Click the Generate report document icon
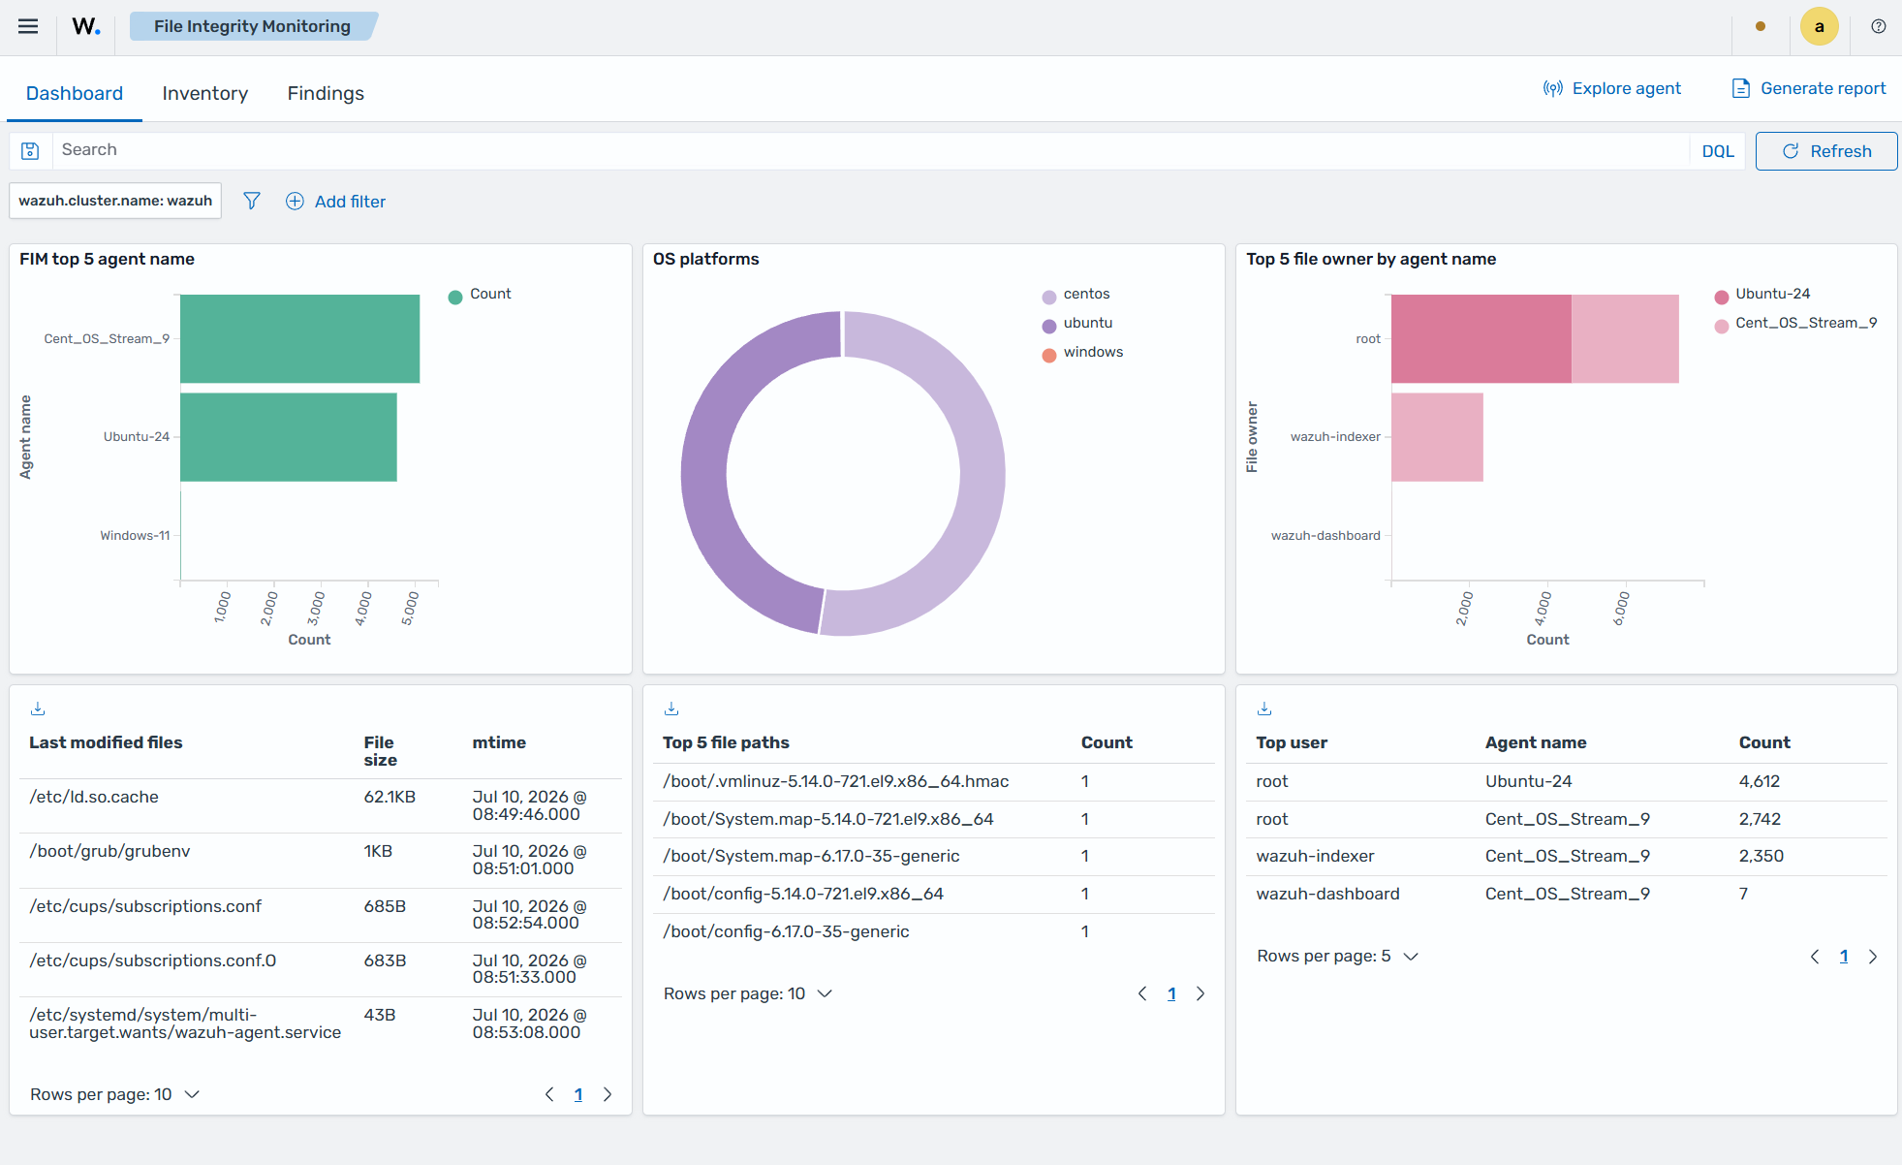This screenshot has width=1902, height=1165. (1741, 88)
